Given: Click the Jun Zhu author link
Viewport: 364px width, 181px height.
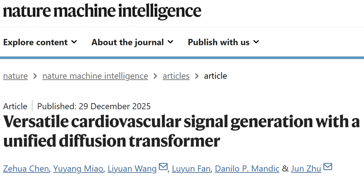Looking at the screenshot, I should click(x=306, y=168).
